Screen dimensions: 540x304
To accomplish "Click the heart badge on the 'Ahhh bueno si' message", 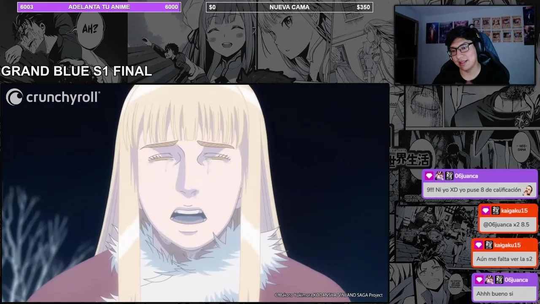I will coord(479,280).
